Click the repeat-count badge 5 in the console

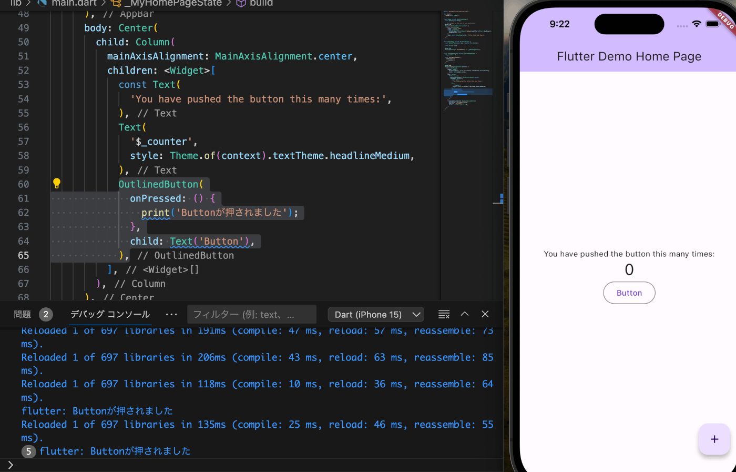[29, 451]
